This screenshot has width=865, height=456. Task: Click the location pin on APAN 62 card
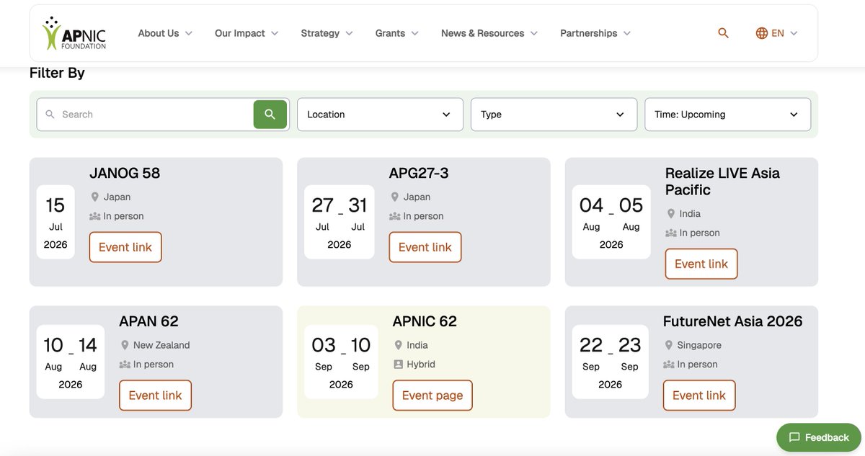click(x=125, y=345)
